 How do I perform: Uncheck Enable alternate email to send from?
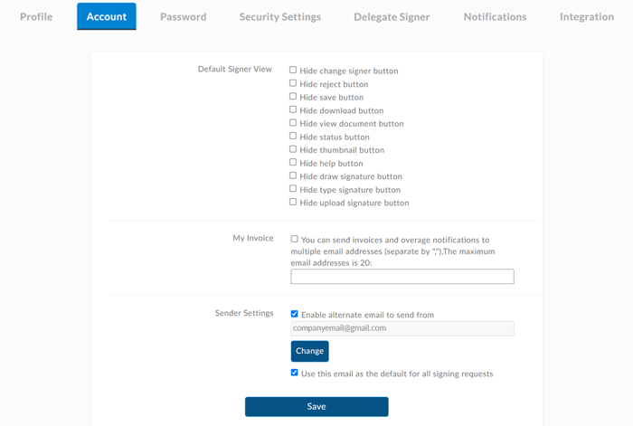(295, 314)
